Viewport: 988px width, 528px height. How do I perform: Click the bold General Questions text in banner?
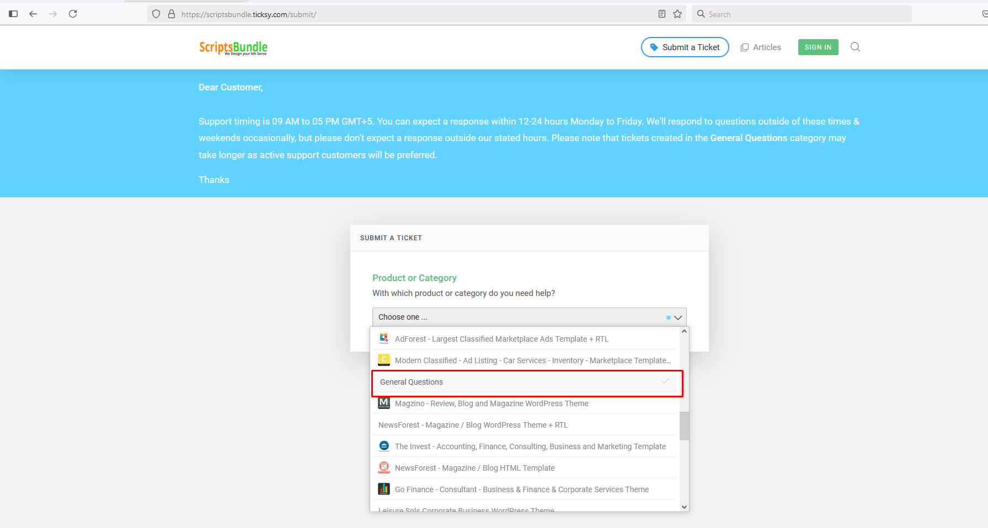click(x=749, y=138)
